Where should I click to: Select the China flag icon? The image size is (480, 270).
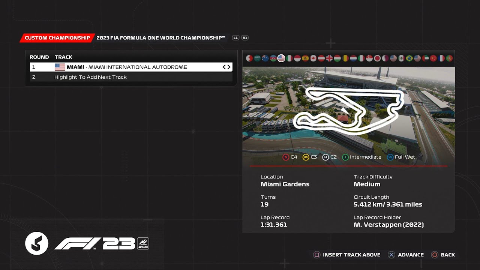pos(433,58)
